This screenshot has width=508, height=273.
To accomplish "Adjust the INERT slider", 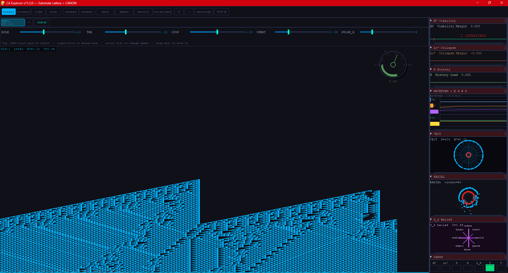I will [302, 32].
